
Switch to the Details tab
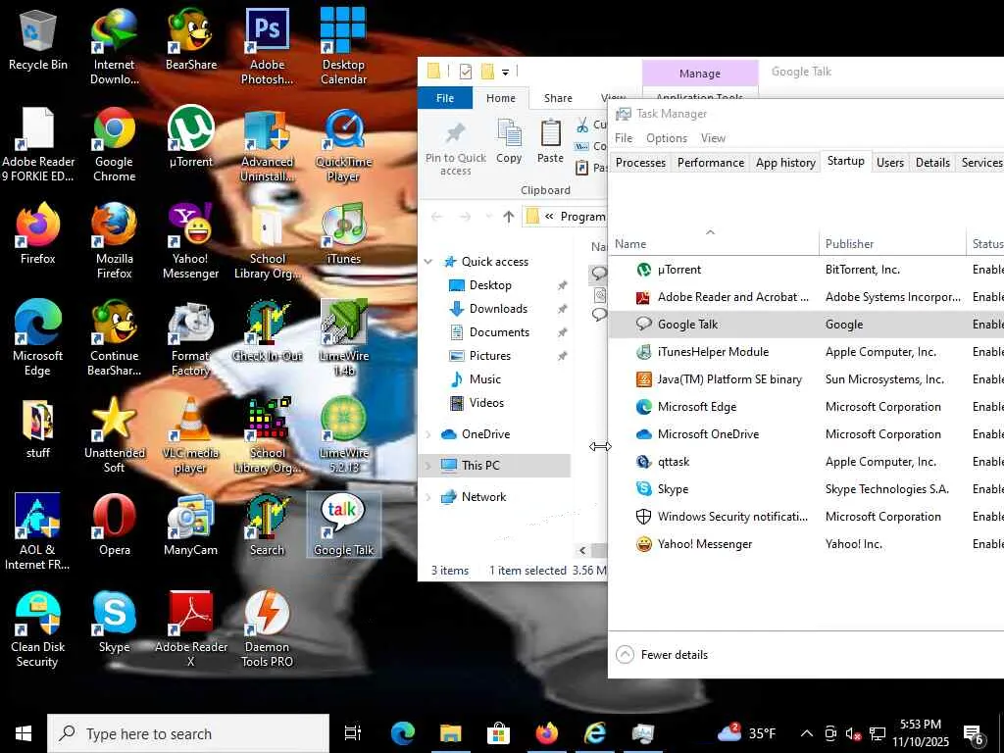[932, 163]
